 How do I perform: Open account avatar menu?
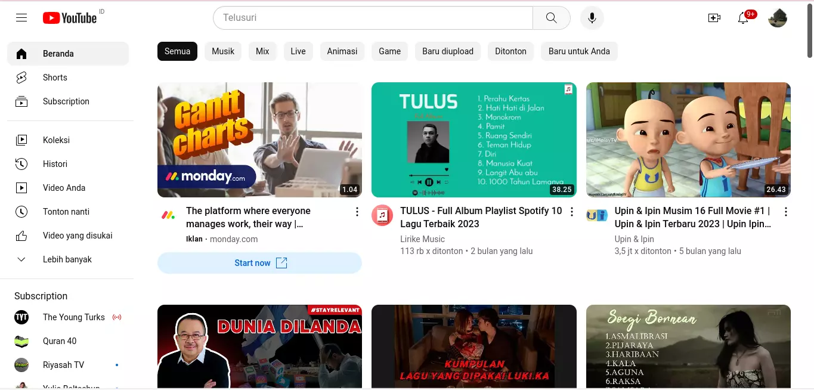(x=778, y=18)
